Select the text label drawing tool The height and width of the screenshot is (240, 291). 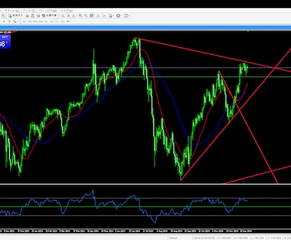point(9,21)
